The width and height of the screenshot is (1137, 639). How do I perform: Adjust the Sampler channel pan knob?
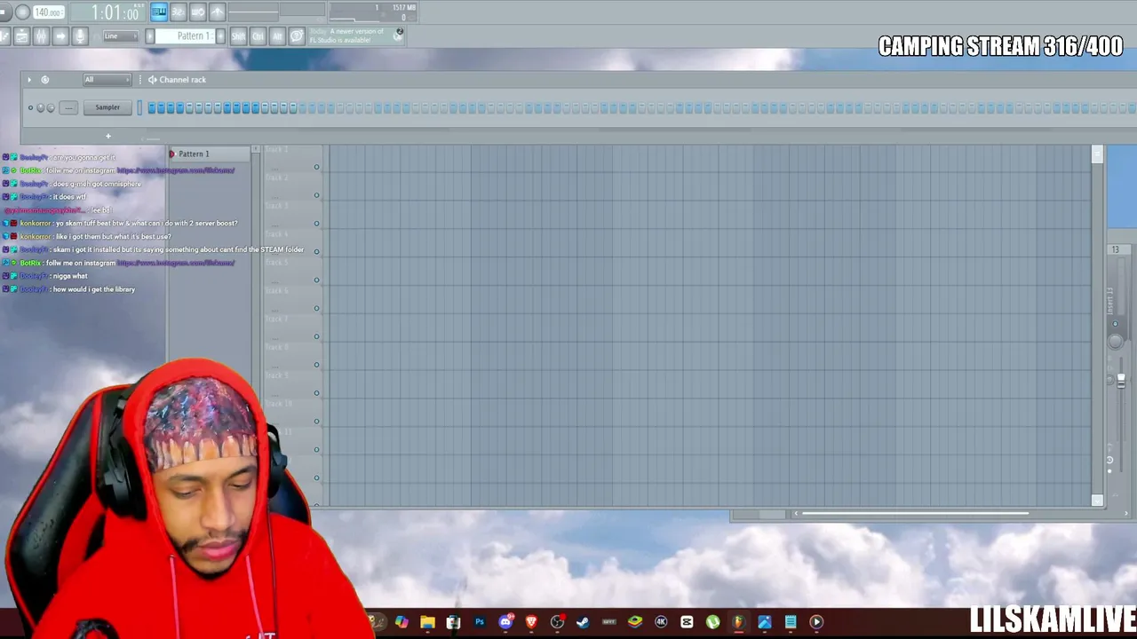tap(40, 108)
